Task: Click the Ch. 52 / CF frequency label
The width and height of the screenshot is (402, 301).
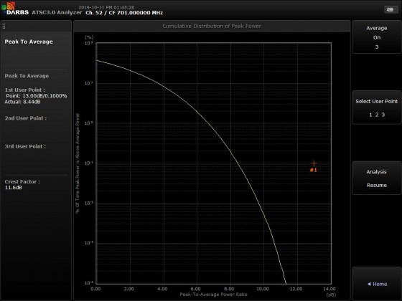Action: coord(124,13)
